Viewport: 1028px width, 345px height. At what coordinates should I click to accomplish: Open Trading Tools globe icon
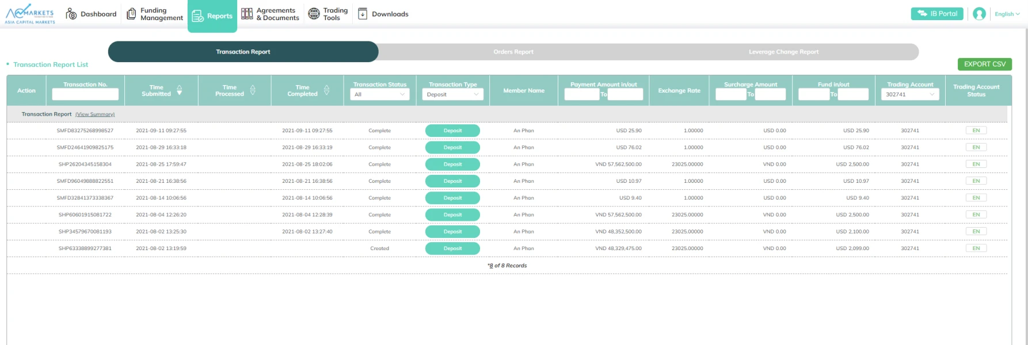coord(314,14)
